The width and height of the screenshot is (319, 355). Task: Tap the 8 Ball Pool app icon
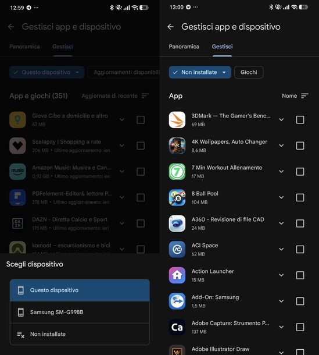pos(177,197)
